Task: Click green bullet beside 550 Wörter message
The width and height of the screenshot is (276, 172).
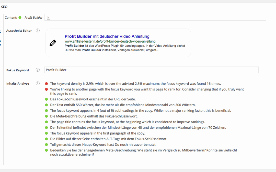Action: point(47,105)
